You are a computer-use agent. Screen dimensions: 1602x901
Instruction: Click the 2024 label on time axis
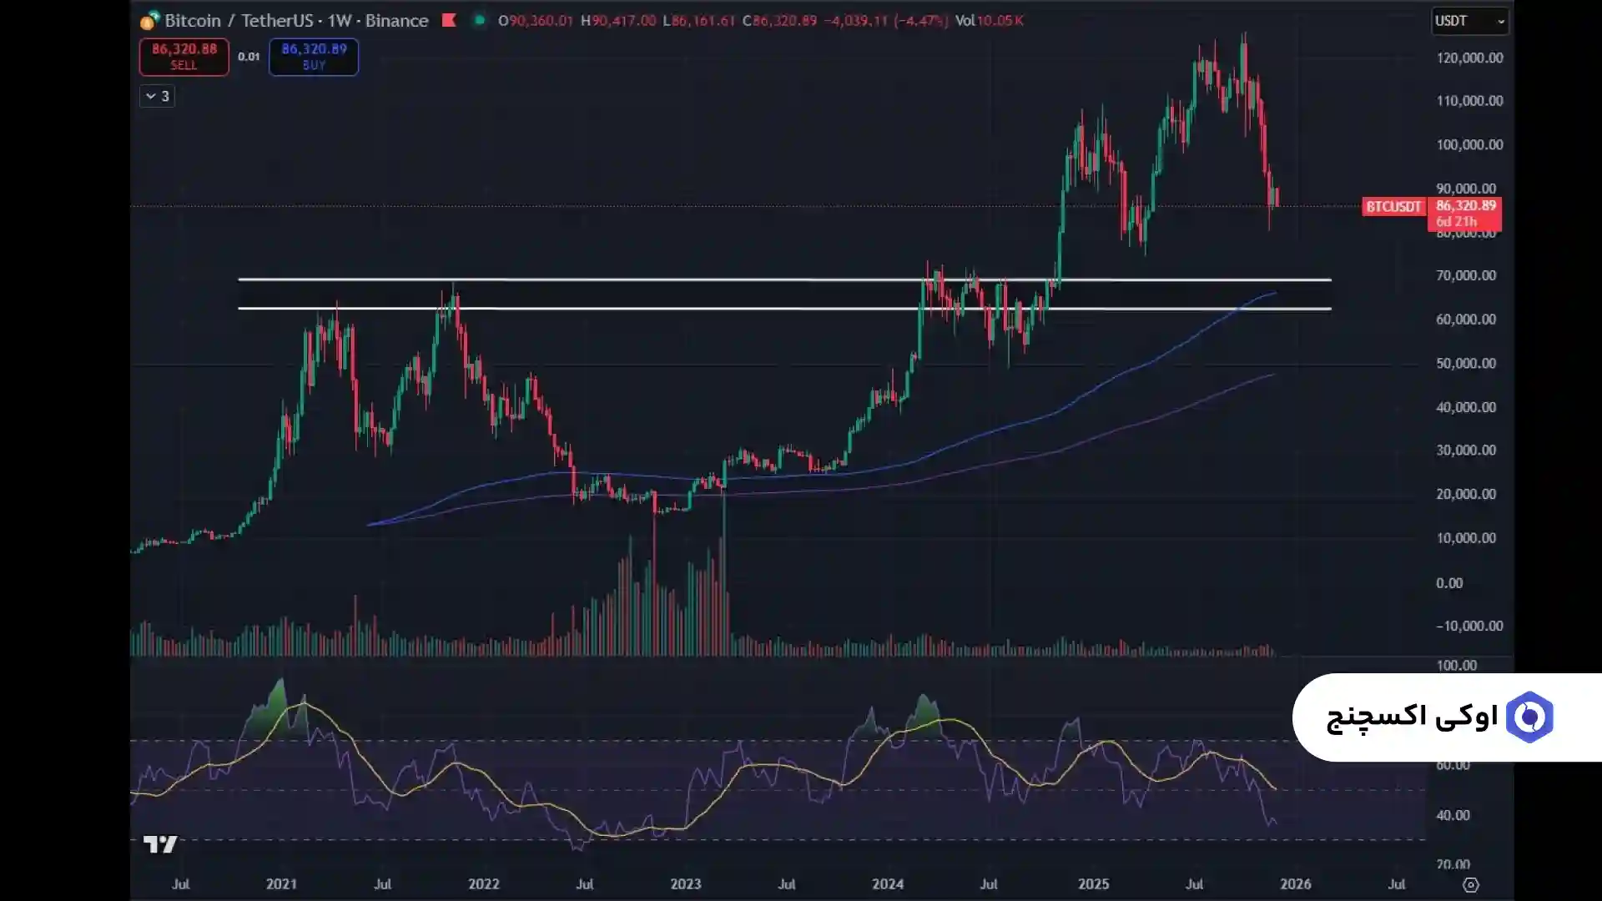(888, 884)
